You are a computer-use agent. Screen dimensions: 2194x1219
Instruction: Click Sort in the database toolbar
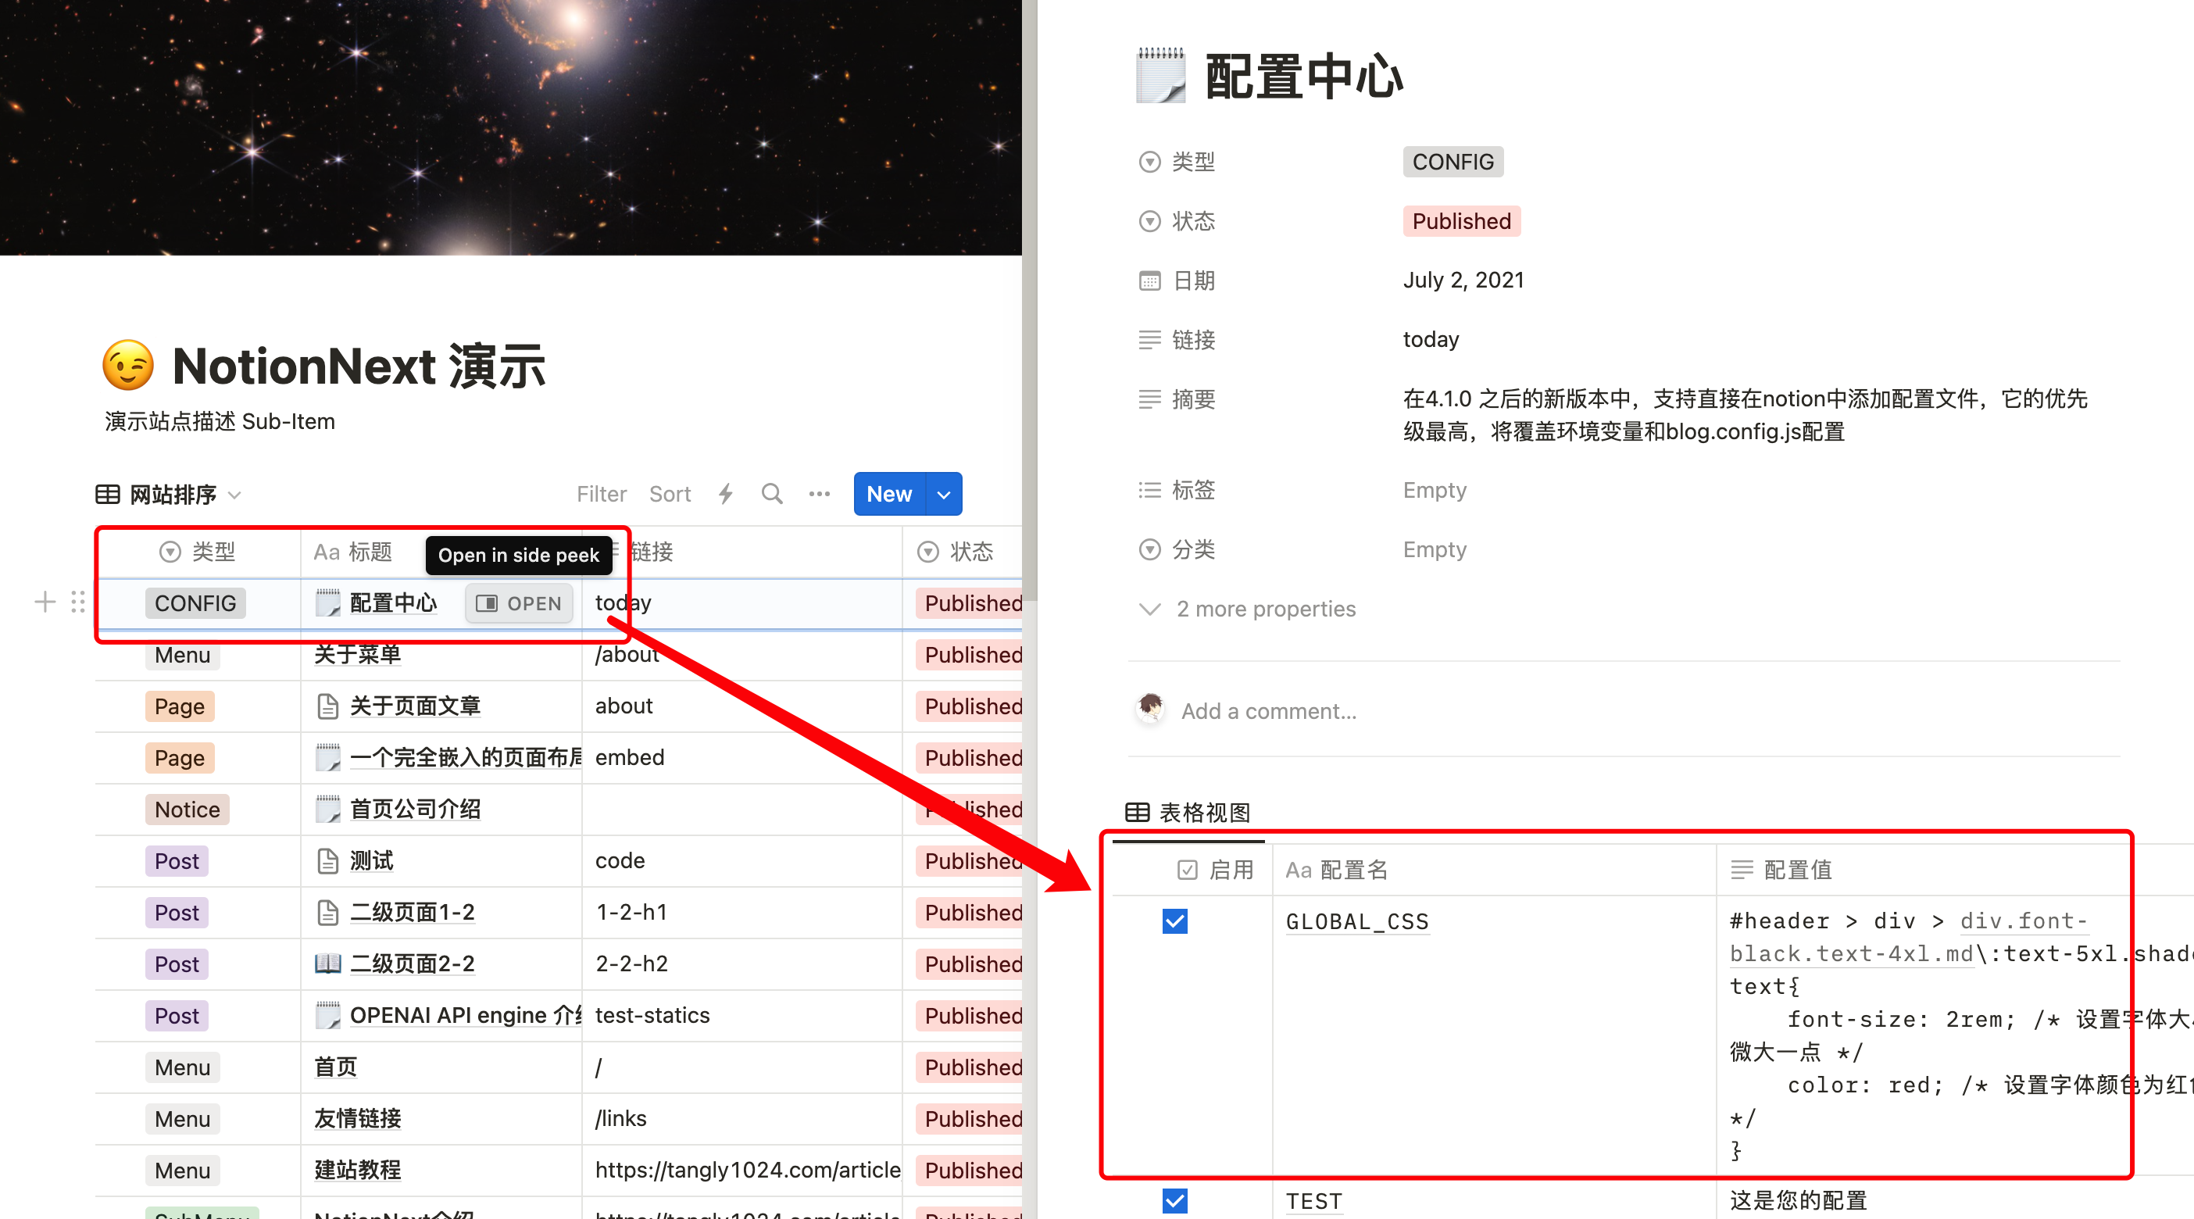tap(670, 494)
